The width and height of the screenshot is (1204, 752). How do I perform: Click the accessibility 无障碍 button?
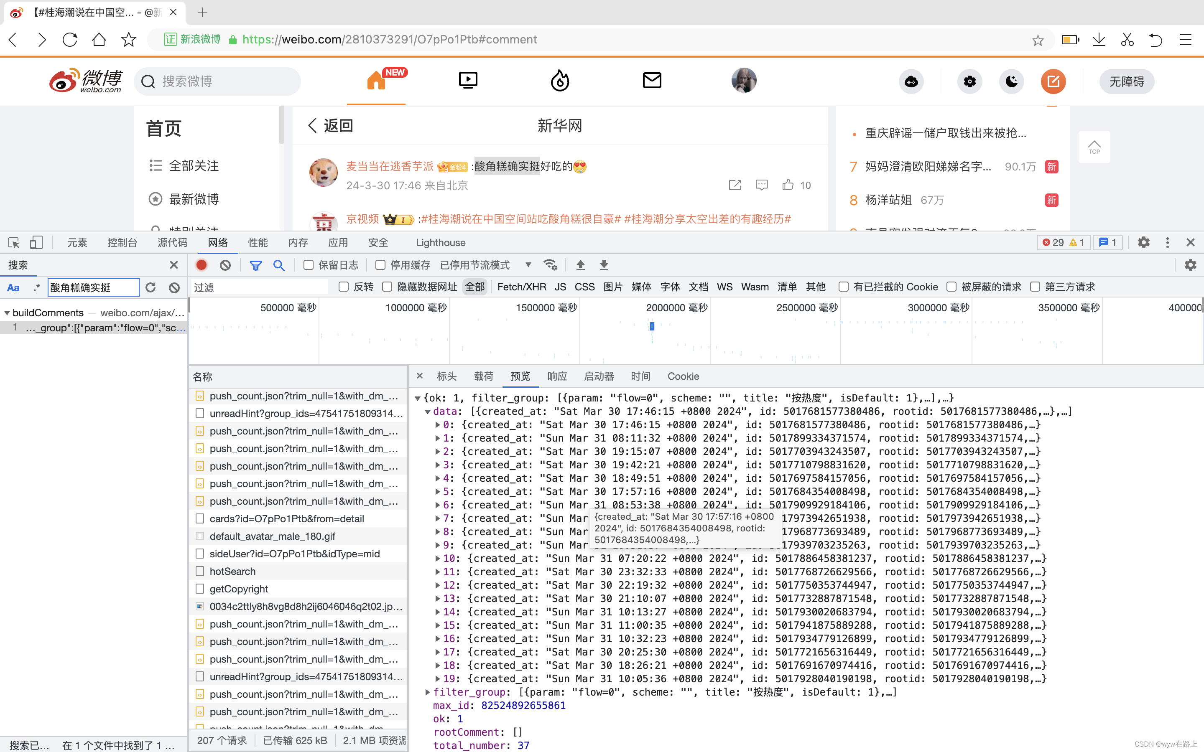1127,81
